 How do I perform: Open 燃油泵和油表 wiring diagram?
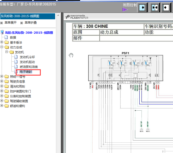pos(29,67)
